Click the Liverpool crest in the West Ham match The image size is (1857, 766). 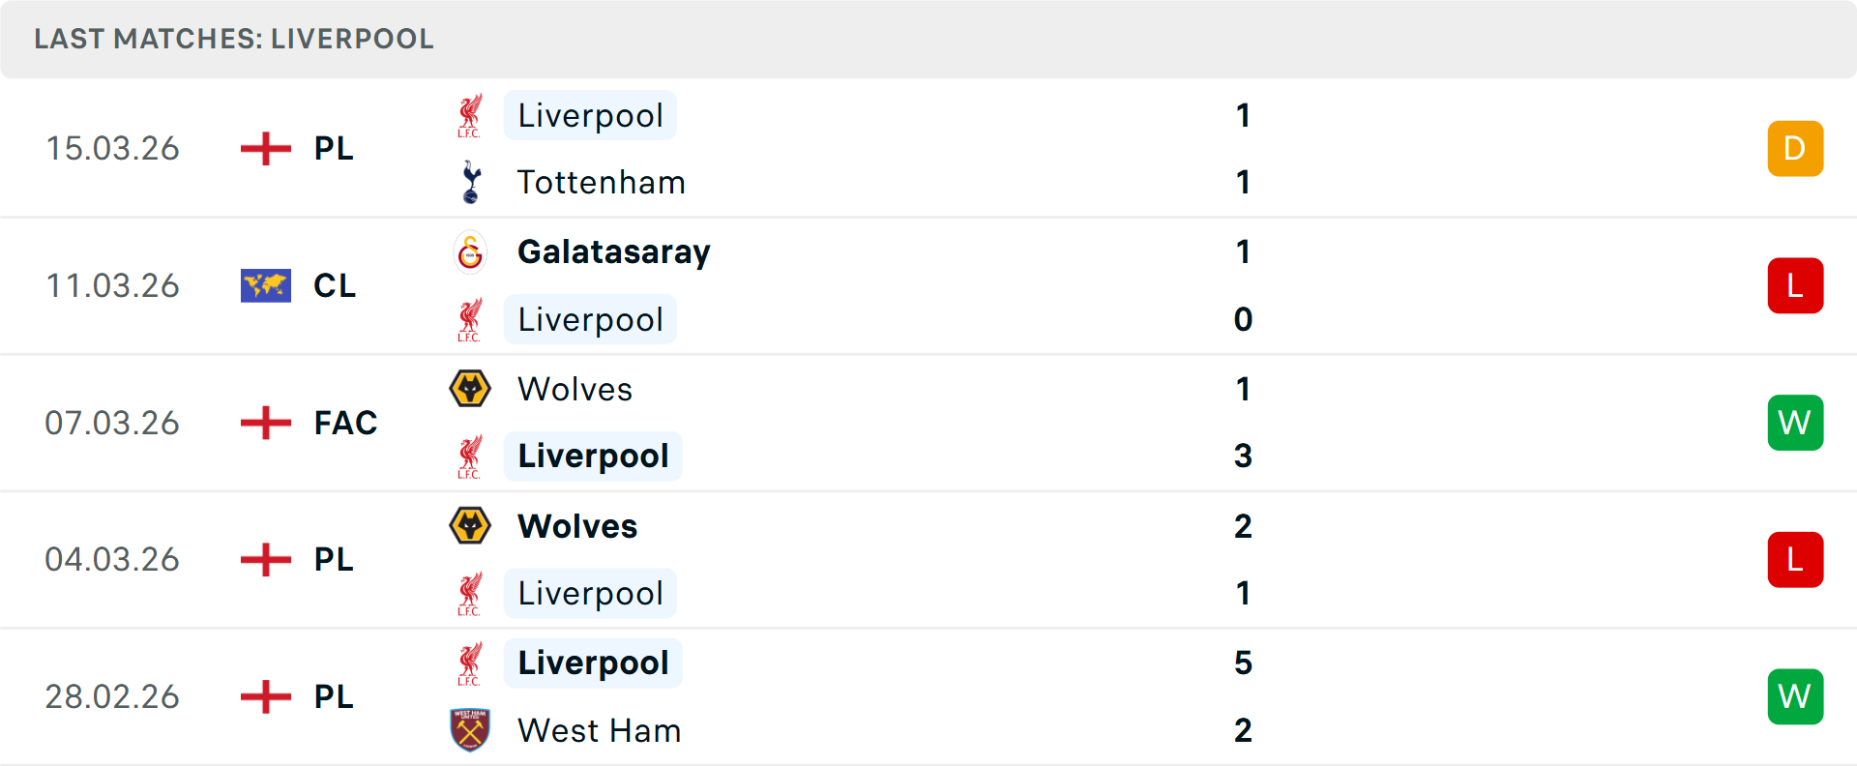click(x=470, y=663)
